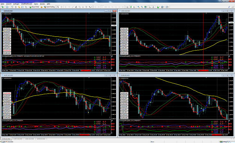
Task: Open the Extras menu
Action: (36, 4)
